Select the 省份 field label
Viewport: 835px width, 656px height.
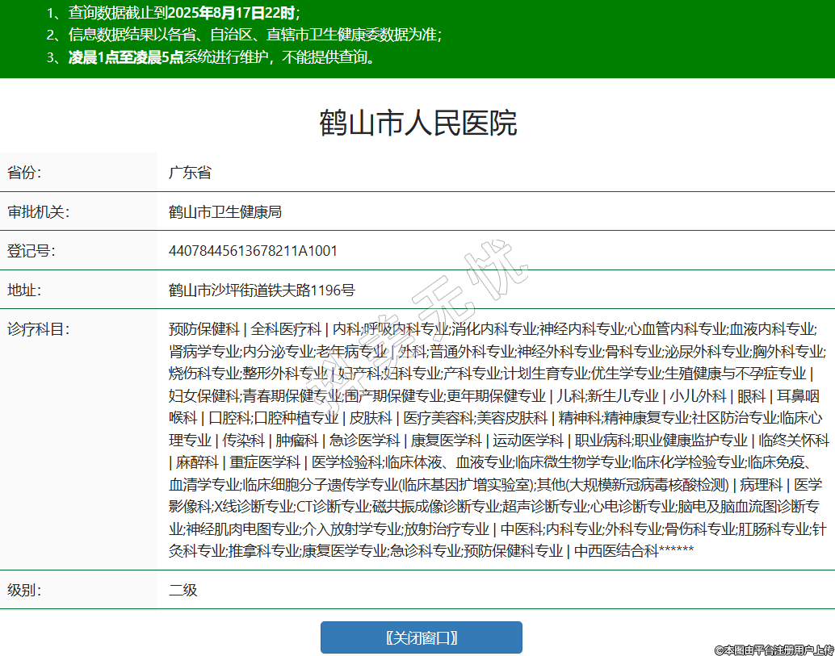24,173
